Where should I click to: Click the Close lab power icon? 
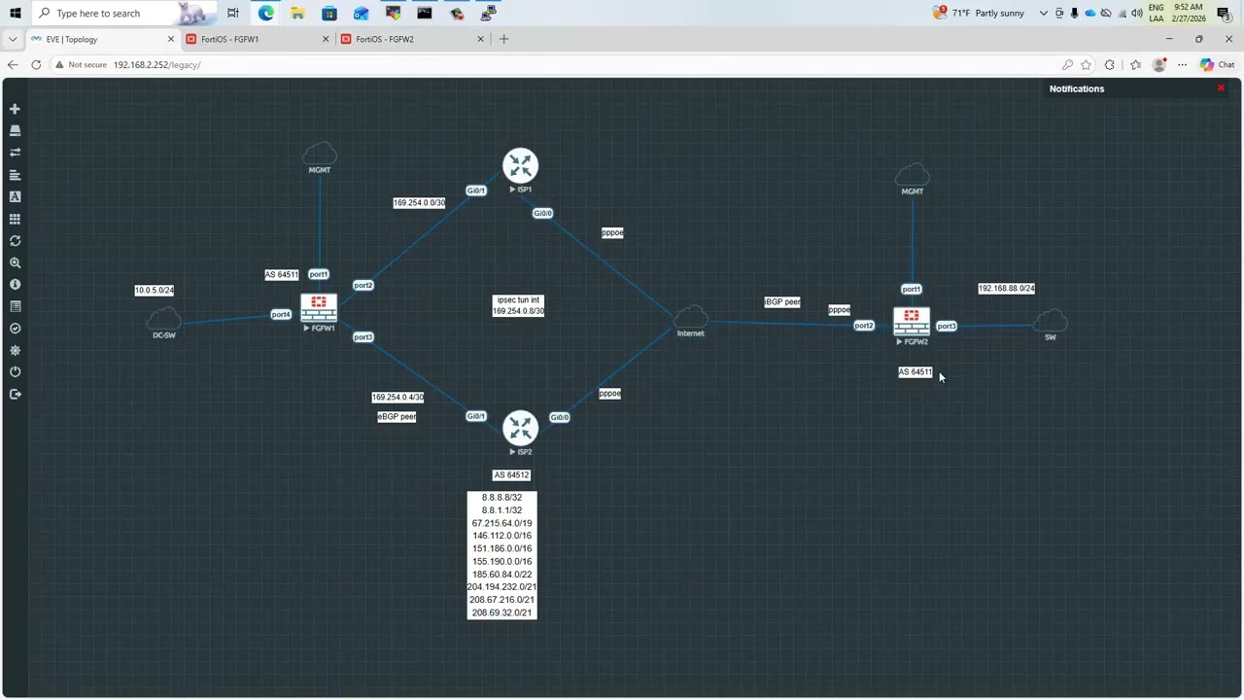(x=15, y=372)
